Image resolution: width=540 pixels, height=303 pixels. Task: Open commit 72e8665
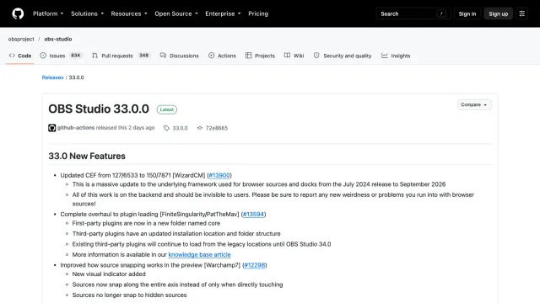[213, 128]
